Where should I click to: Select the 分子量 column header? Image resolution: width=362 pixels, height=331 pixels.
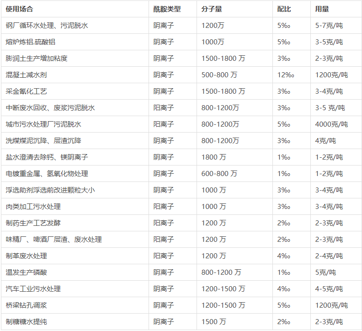(212, 9)
